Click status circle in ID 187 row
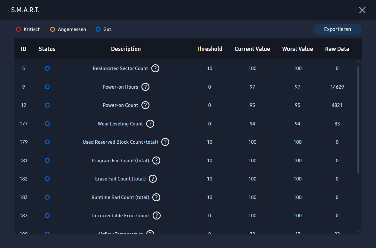This screenshot has width=376, height=248. pyautogui.click(x=47, y=216)
